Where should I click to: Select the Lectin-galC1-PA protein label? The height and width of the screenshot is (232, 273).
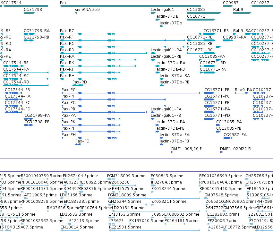pos(166,109)
